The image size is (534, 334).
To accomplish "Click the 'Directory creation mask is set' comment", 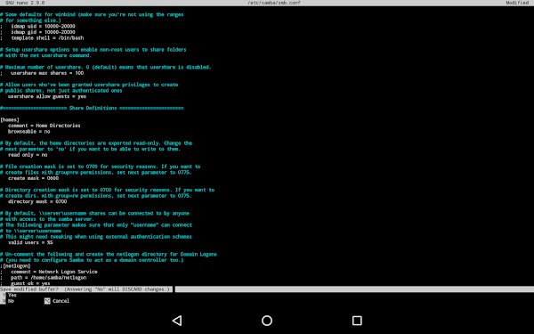I will click(108, 190).
